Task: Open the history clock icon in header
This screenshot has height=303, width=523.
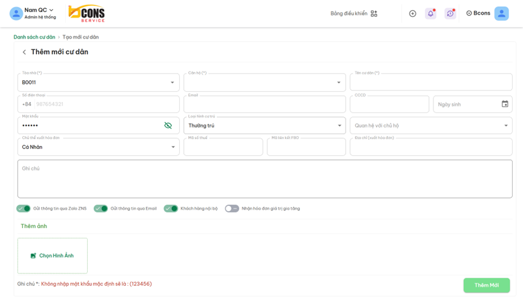Action: coord(450,13)
